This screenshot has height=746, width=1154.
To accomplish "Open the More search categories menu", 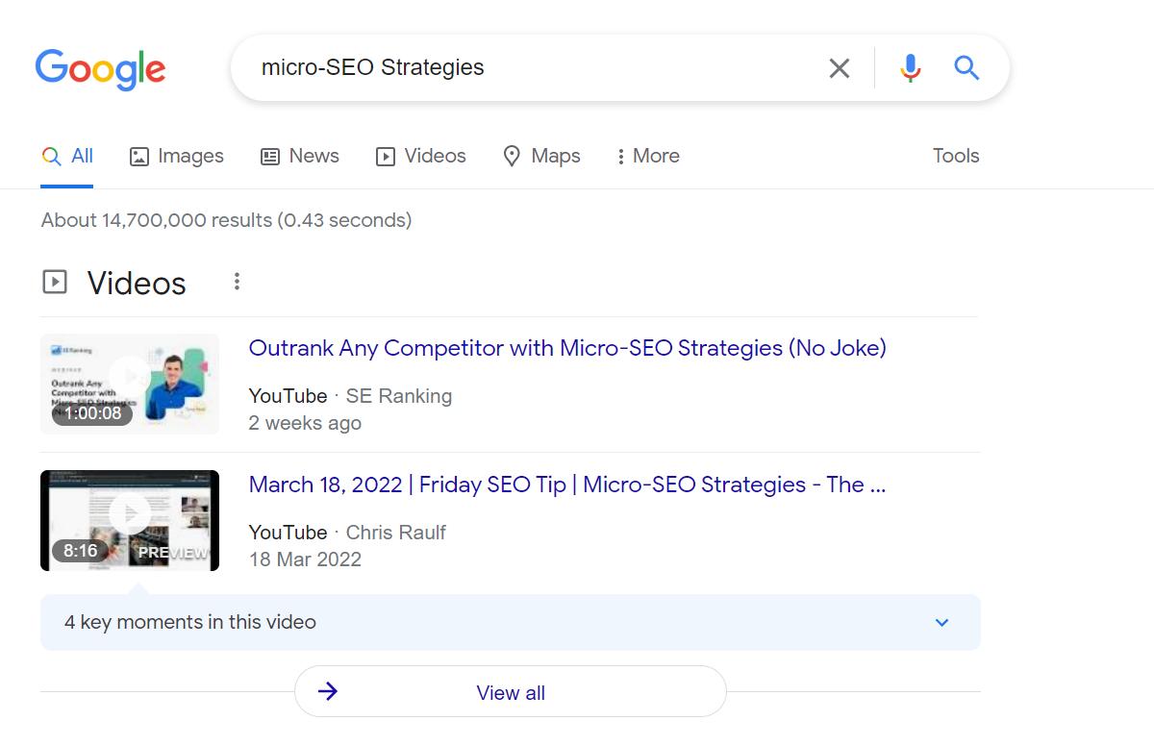I will 648,156.
